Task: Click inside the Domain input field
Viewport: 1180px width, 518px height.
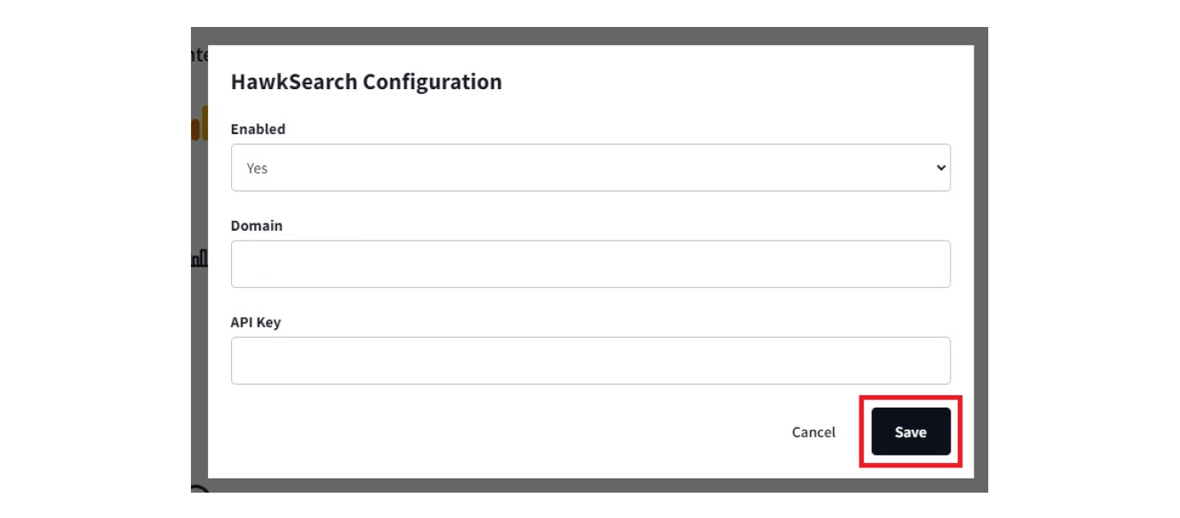Action: click(590, 263)
